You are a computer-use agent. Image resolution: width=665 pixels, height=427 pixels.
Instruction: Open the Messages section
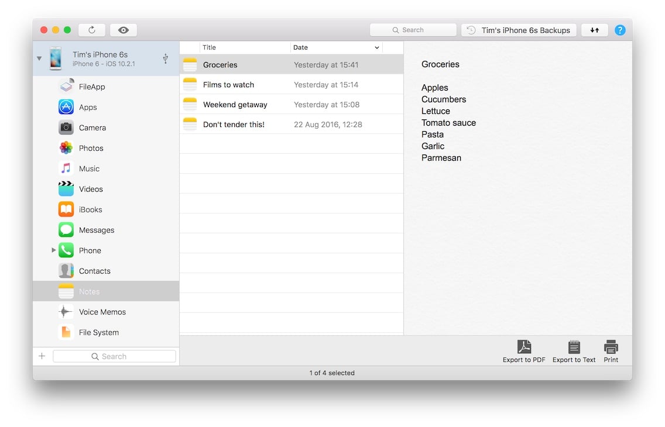(x=97, y=230)
